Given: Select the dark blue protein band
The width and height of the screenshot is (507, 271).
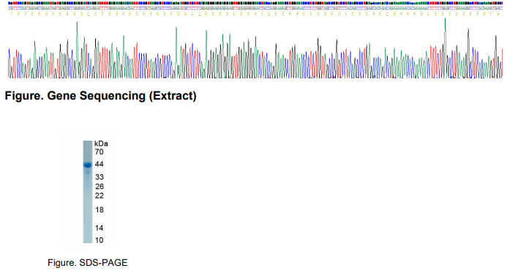Looking at the screenshot, I should [x=88, y=165].
